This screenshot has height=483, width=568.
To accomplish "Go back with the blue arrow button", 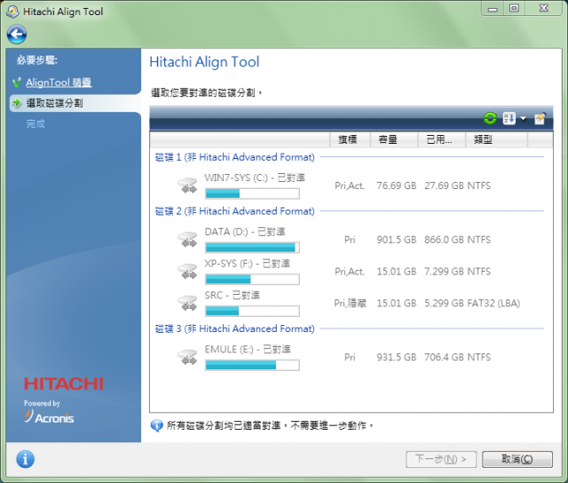I will tap(17, 35).
